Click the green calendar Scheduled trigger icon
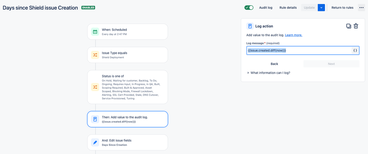368x154 pixels. click(95, 32)
